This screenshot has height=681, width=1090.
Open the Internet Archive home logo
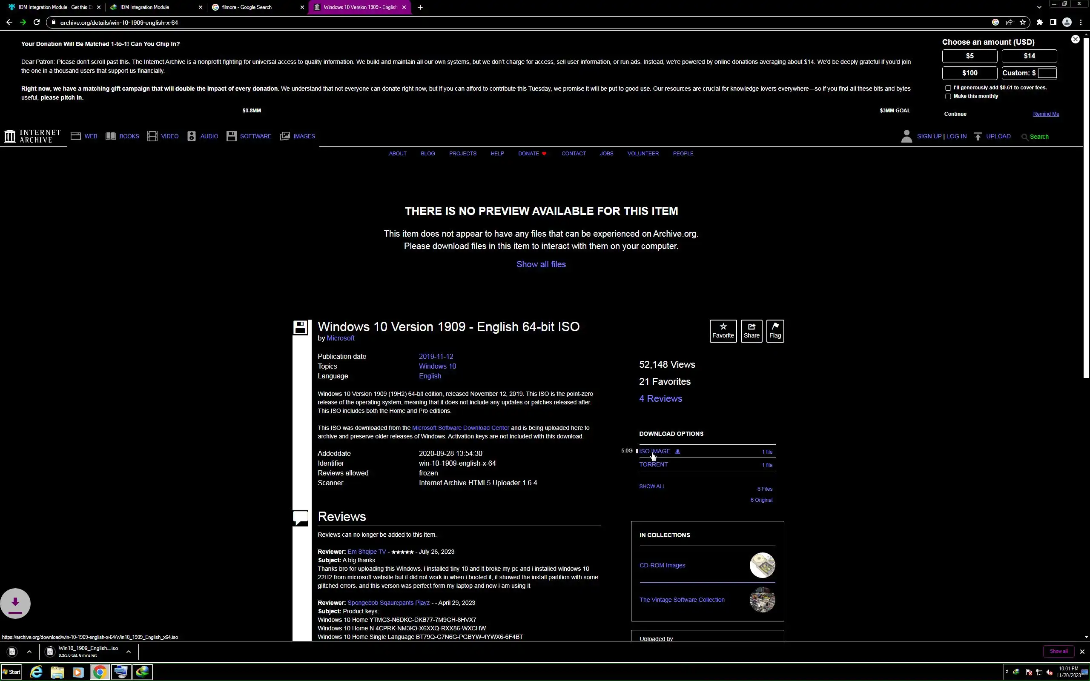(32, 136)
